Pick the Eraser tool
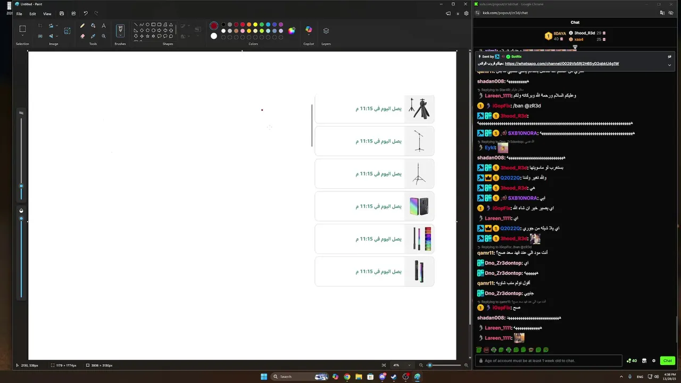681x383 pixels. [82, 36]
